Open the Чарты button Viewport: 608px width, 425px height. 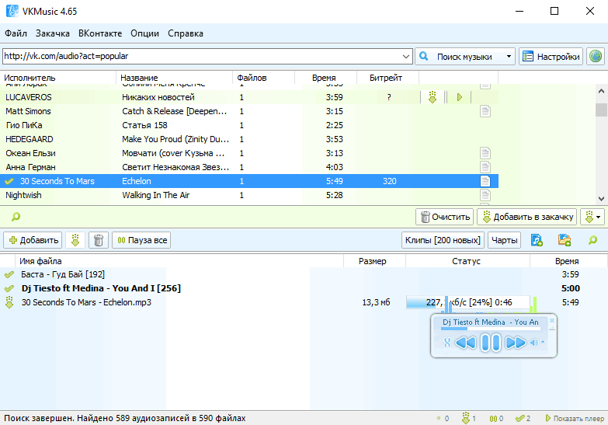(x=504, y=240)
